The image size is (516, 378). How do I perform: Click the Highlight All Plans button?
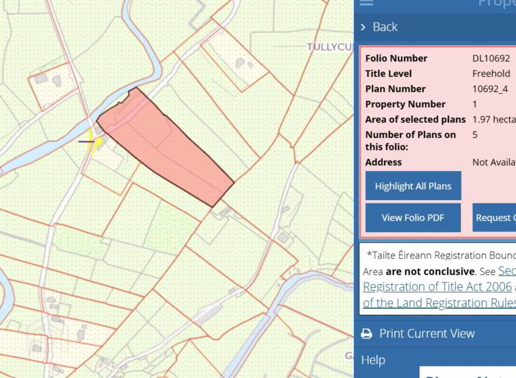tap(413, 186)
